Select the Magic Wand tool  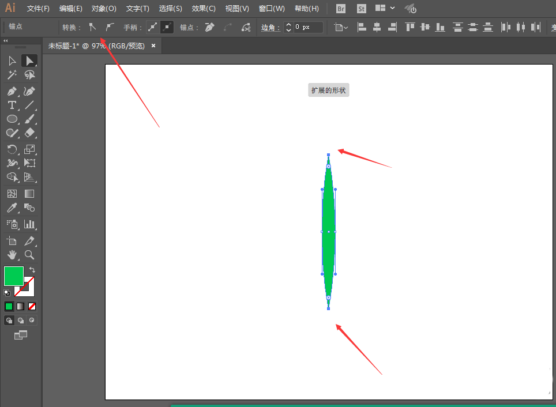pos(12,75)
